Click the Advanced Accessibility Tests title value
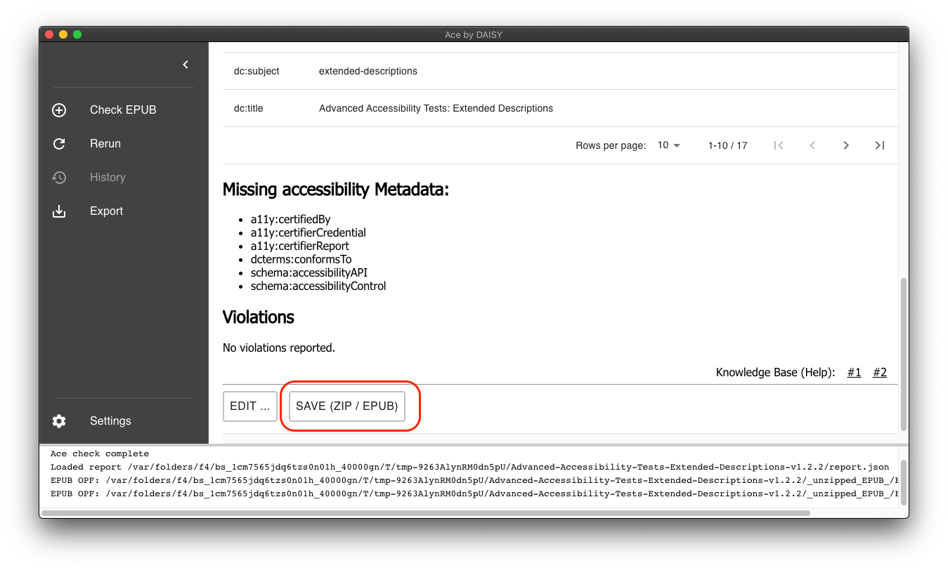The height and width of the screenshot is (570, 948). [x=436, y=109]
